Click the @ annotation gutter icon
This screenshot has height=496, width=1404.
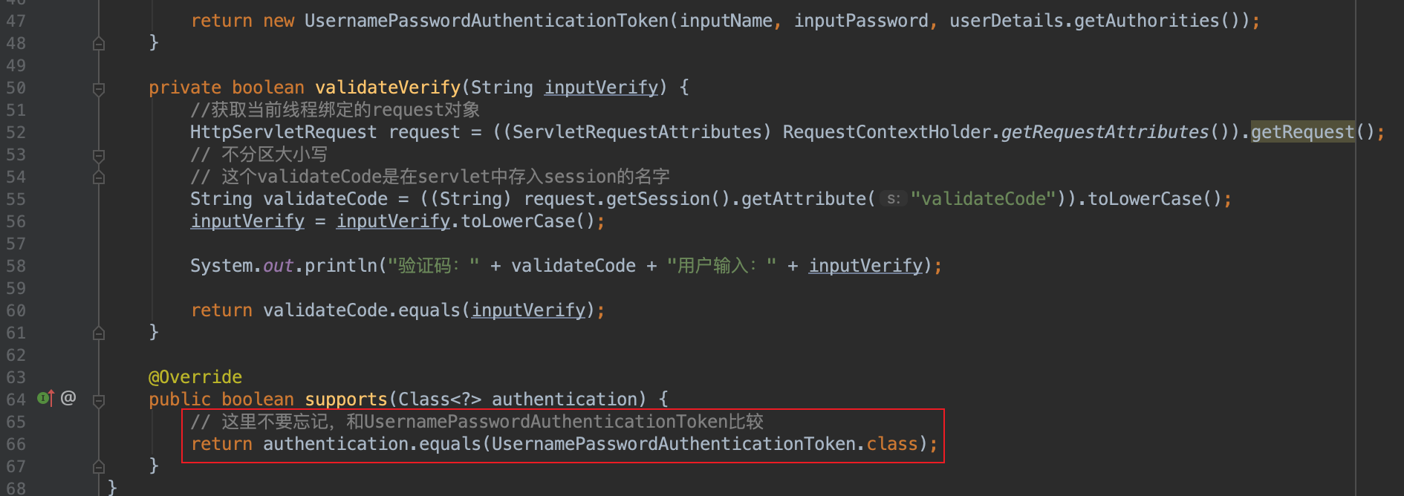coord(68,398)
